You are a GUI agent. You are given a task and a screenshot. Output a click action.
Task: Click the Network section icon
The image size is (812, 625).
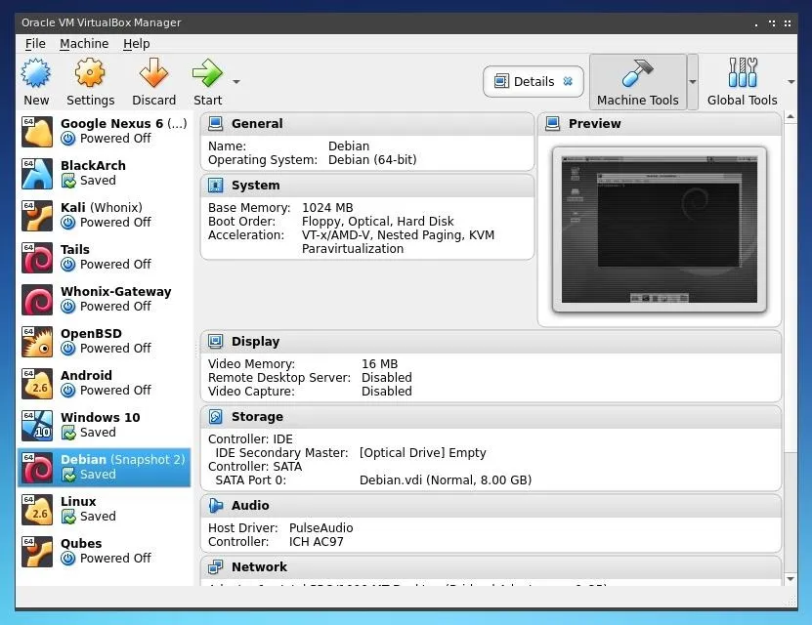tap(215, 567)
